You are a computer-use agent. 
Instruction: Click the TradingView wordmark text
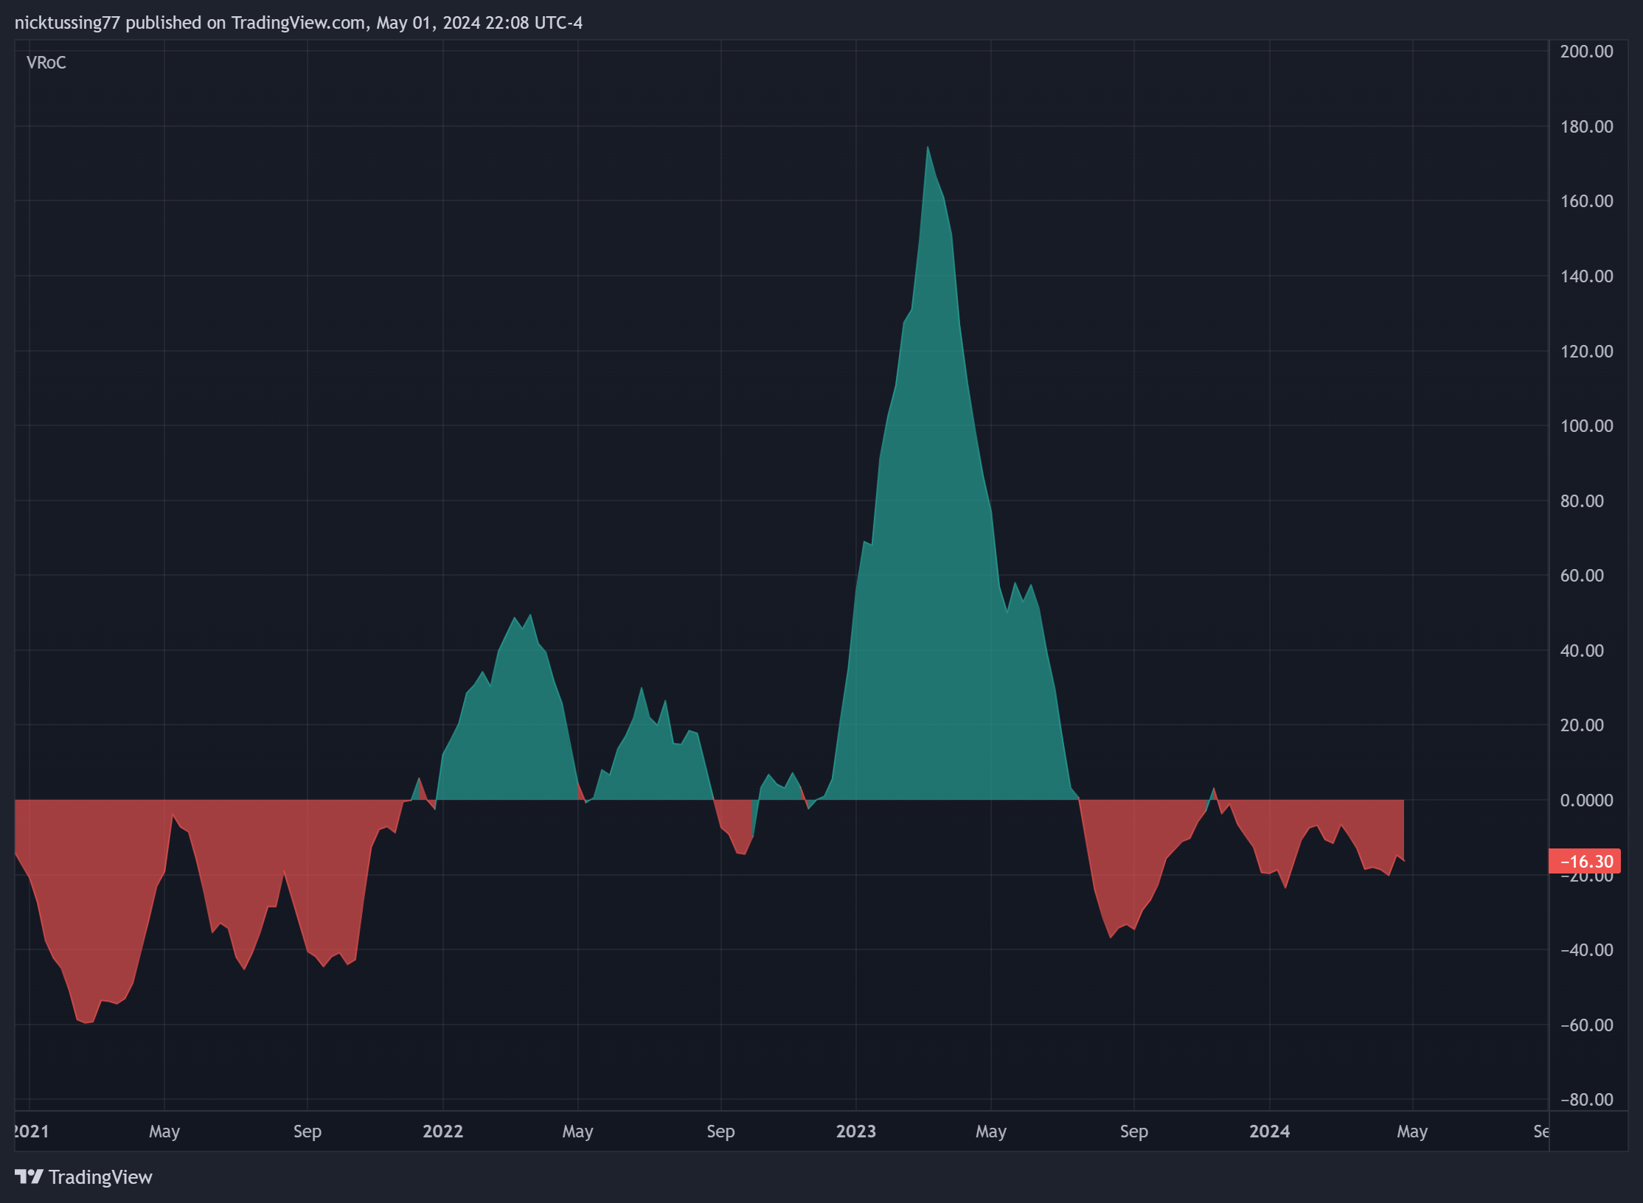coord(100,1177)
